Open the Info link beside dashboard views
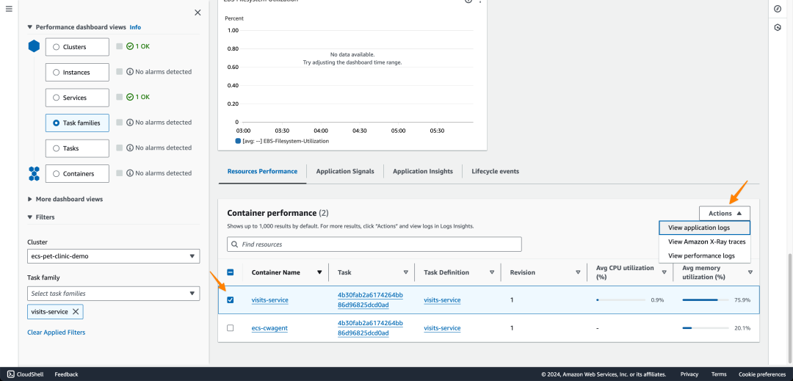 [135, 27]
